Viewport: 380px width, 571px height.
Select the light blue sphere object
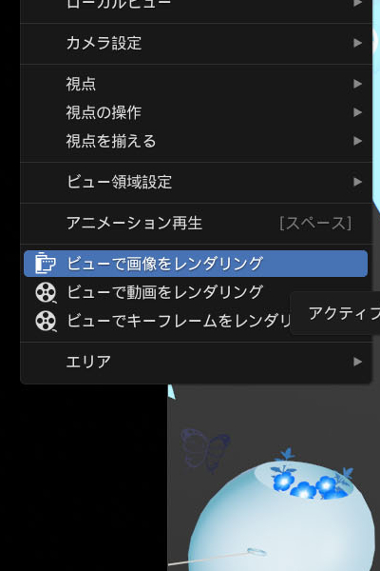pos(282,517)
